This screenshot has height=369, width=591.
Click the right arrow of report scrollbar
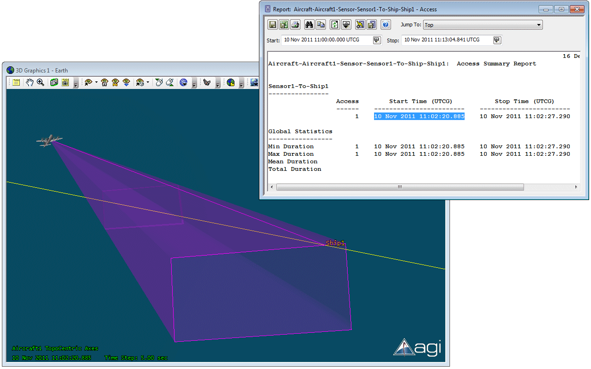(x=576, y=187)
